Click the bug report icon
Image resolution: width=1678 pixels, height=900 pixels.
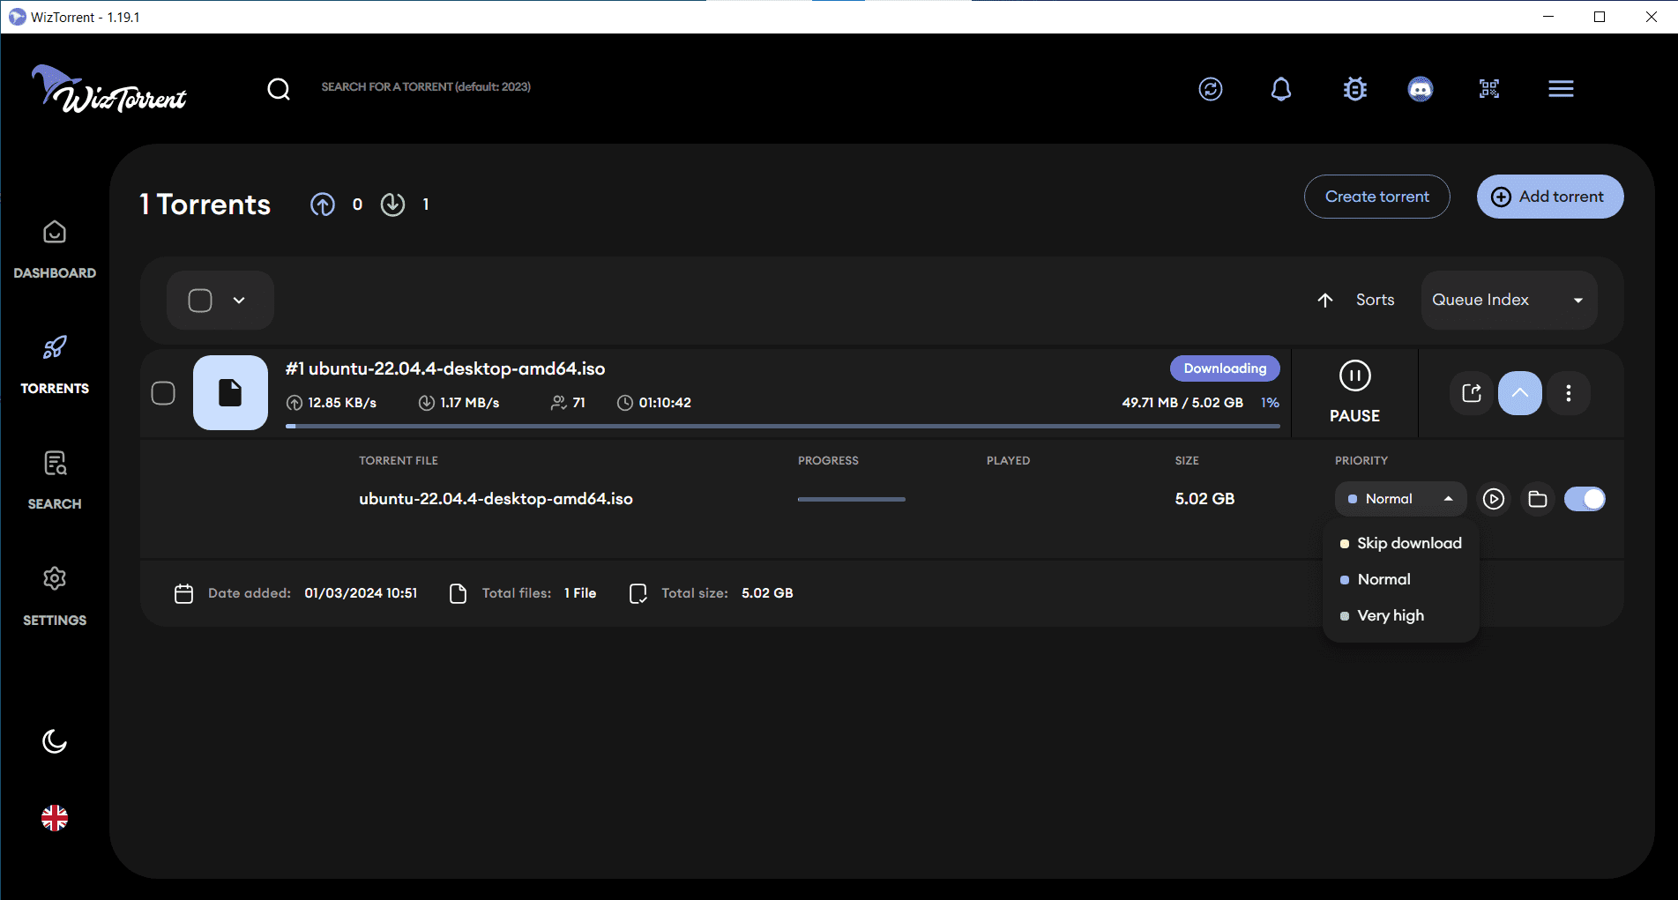1355,89
